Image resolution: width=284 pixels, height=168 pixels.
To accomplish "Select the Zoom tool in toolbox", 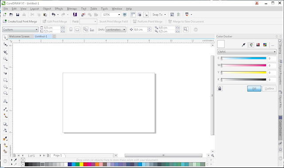I will (5, 59).
